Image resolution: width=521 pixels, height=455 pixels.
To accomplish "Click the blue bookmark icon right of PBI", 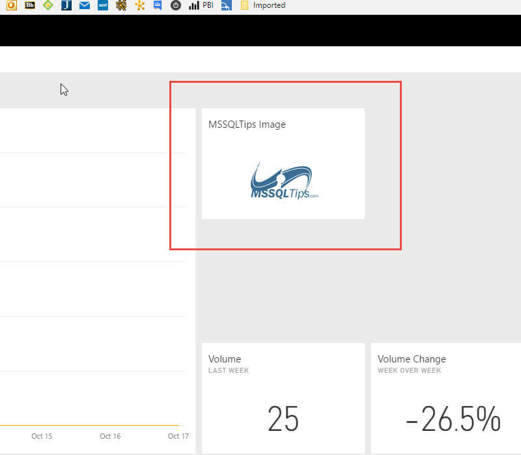I will [226, 5].
